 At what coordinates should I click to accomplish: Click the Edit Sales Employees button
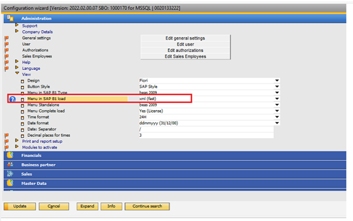tap(185, 57)
